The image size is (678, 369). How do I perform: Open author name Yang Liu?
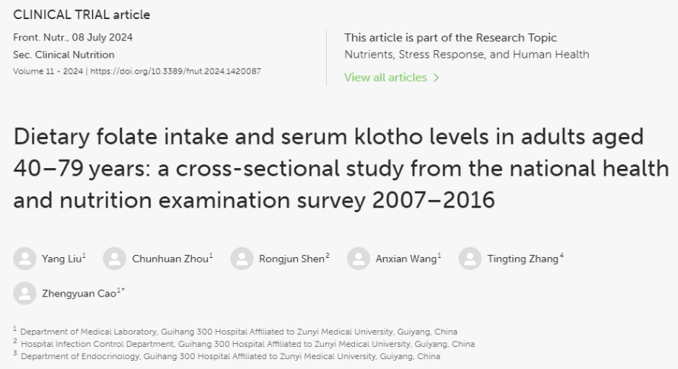(62, 259)
